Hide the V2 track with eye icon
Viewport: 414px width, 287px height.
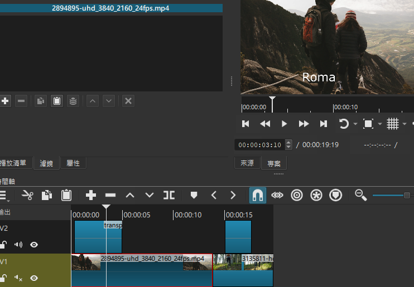point(34,244)
